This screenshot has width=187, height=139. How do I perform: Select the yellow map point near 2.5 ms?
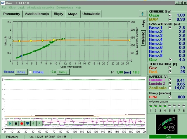point(19,41)
